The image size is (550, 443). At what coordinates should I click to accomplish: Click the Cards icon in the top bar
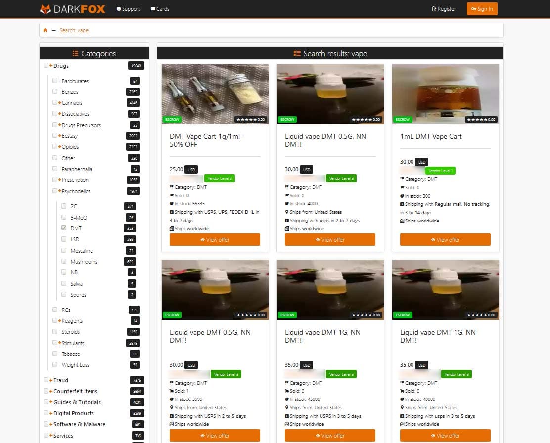pyautogui.click(x=153, y=9)
